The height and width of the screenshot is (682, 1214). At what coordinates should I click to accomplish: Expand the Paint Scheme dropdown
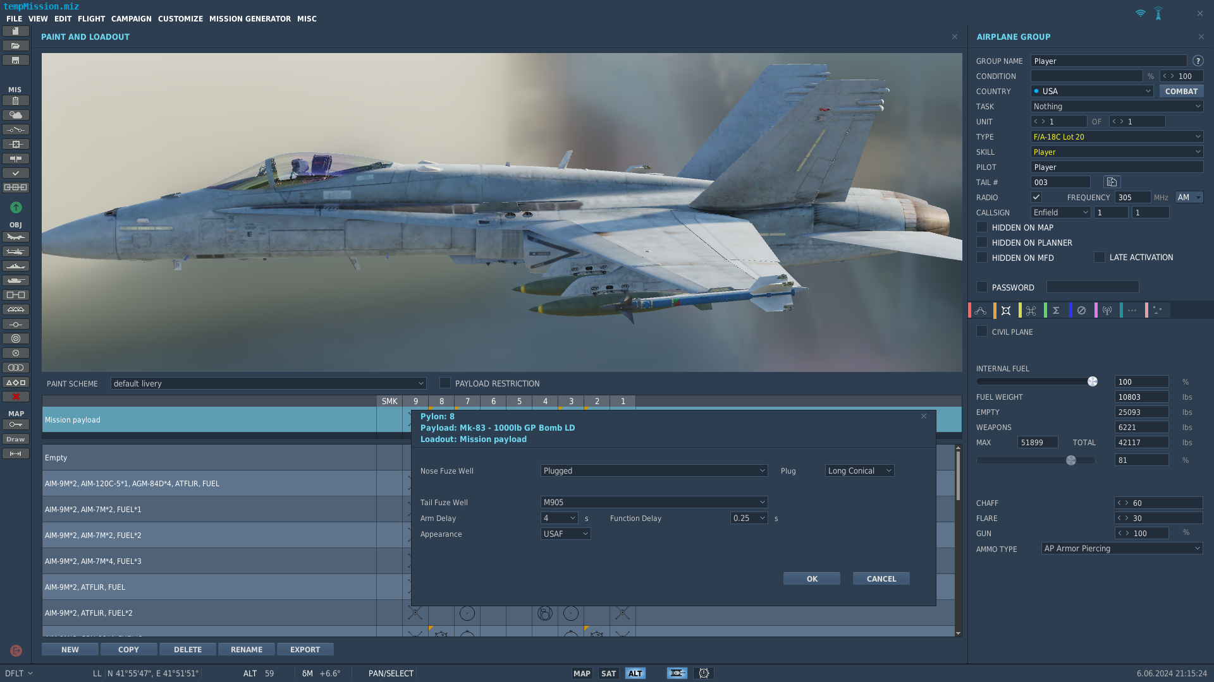point(268,384)
